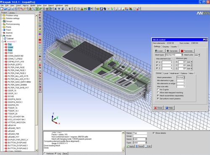This screenshot has height=155, width=210.
Task: Toggle Show details checkbox
Action: coord(154,133)
